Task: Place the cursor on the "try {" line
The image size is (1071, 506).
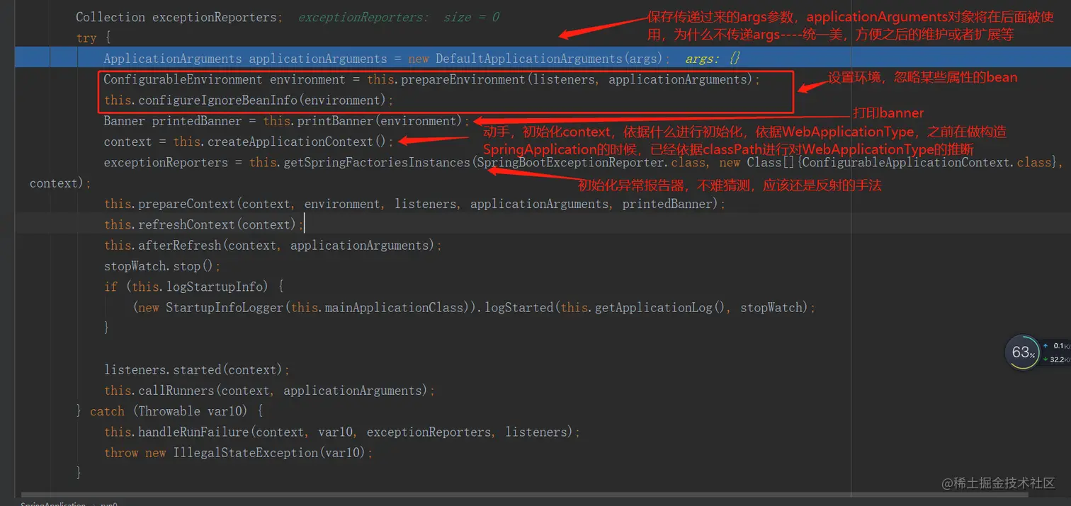Action: 93,38
